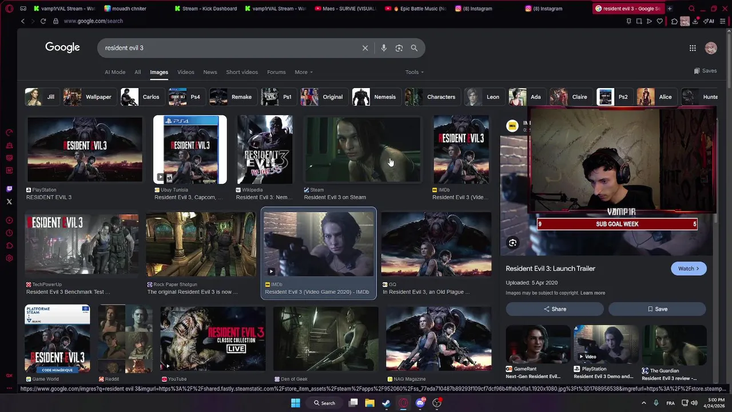Click into the resident evil 3 search field
Image resolution: width=732 pixels, height=412 pixels.
pyautogui.click(x=229, y=48)
